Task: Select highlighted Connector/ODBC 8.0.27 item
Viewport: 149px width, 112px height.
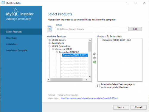Action: 75,55
